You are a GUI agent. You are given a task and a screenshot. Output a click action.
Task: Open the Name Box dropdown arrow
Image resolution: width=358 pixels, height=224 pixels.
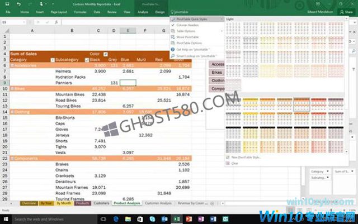click(23, 22)
